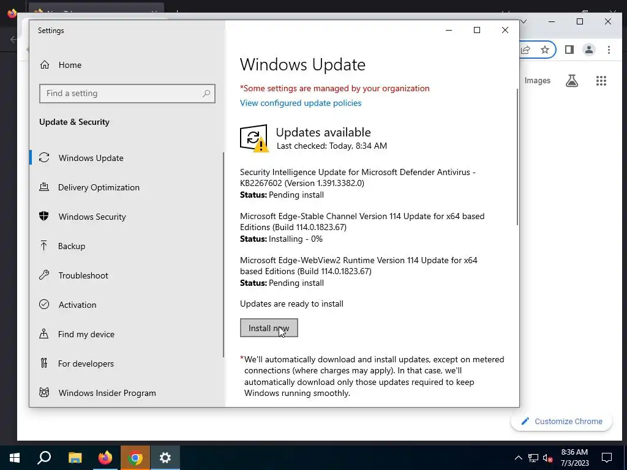Click the Updates available status icon
The width and height of the screenshot is (627, 470).
[x=254, y=138]
